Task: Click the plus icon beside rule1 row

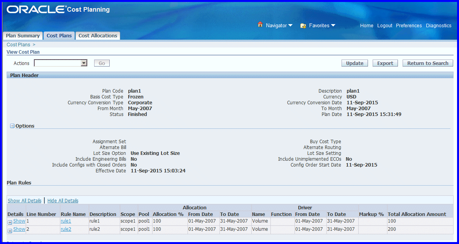Action: 10,222
